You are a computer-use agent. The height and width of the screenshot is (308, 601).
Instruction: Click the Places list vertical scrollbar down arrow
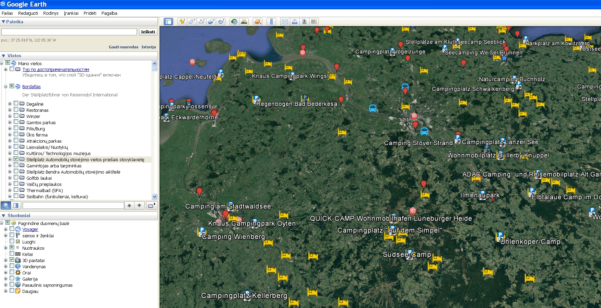[x=154, y=197]
